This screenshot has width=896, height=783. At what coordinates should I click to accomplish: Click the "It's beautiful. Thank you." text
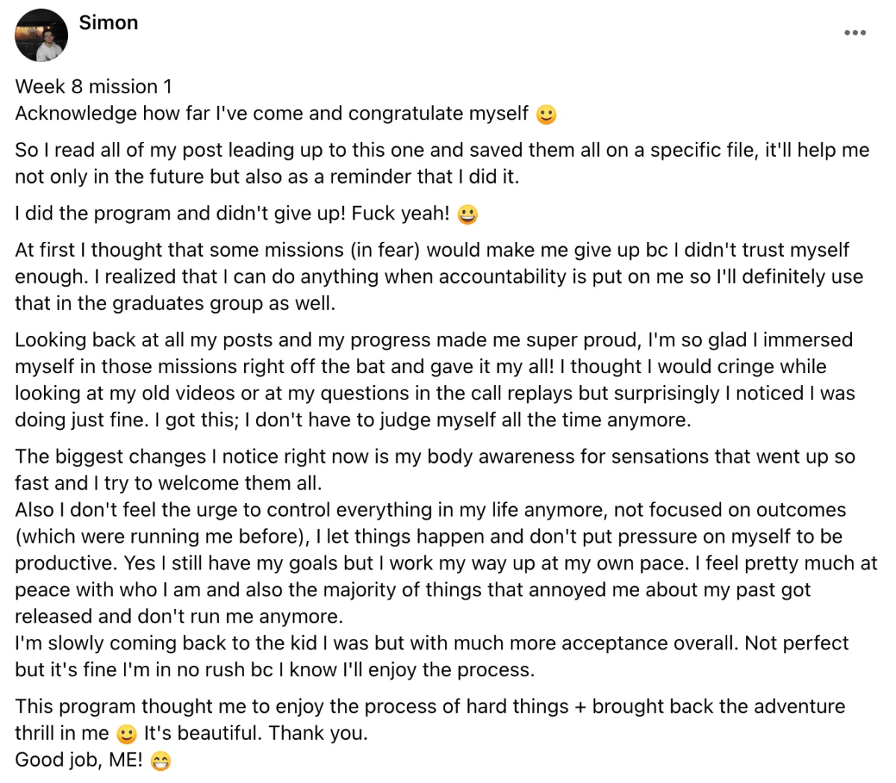click(x=256, y=733)
